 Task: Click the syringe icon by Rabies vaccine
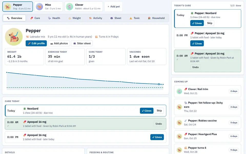186,121
